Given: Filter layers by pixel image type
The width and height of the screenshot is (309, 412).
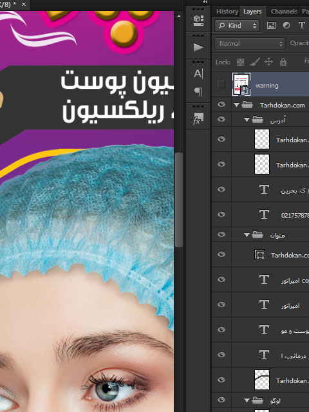Looking at the screenshot, I should coord(271,25).
